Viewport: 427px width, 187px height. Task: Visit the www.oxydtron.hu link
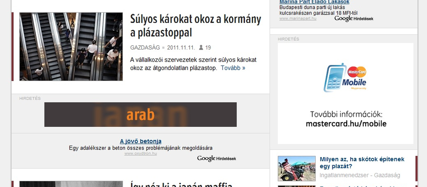point(141,153)
